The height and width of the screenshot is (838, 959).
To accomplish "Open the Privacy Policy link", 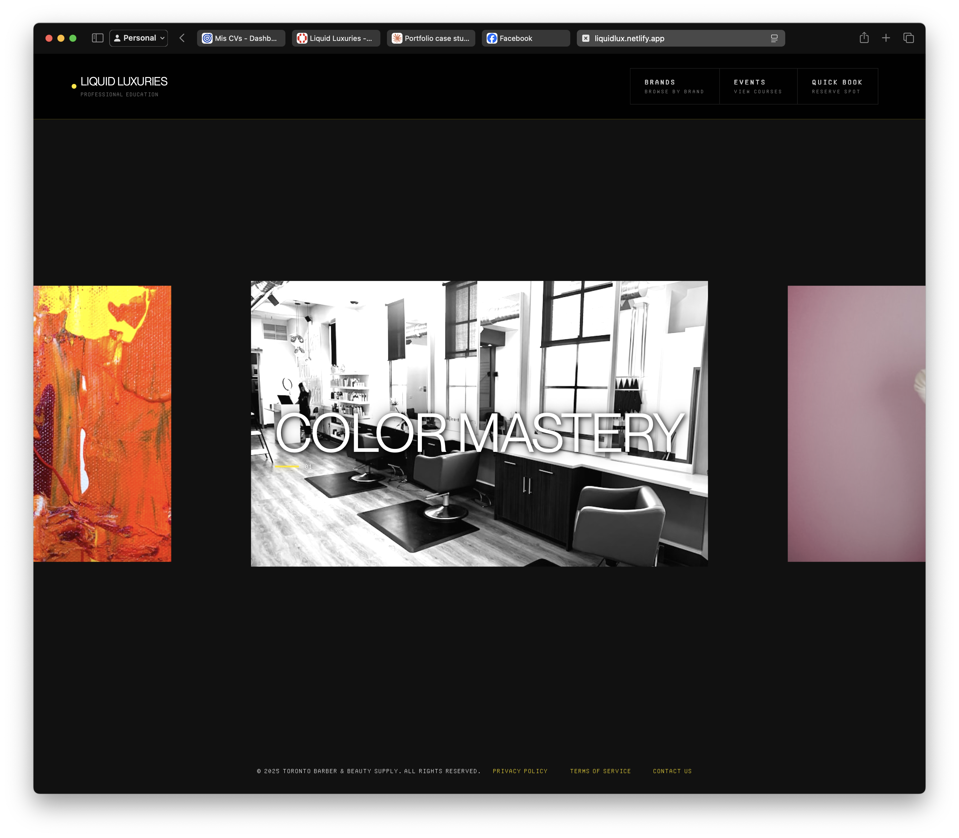I will [520, 771].
